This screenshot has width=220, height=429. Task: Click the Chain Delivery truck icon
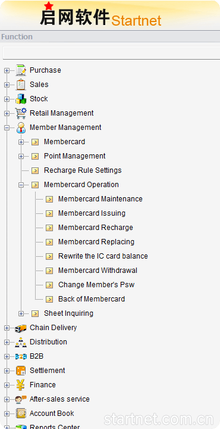(x=21, y=328)
